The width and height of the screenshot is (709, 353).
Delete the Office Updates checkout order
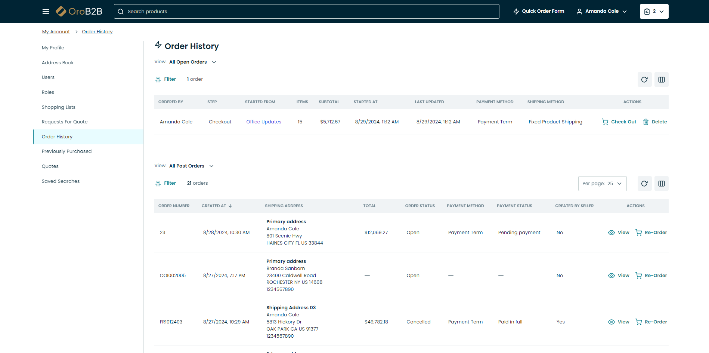[655, 122]
